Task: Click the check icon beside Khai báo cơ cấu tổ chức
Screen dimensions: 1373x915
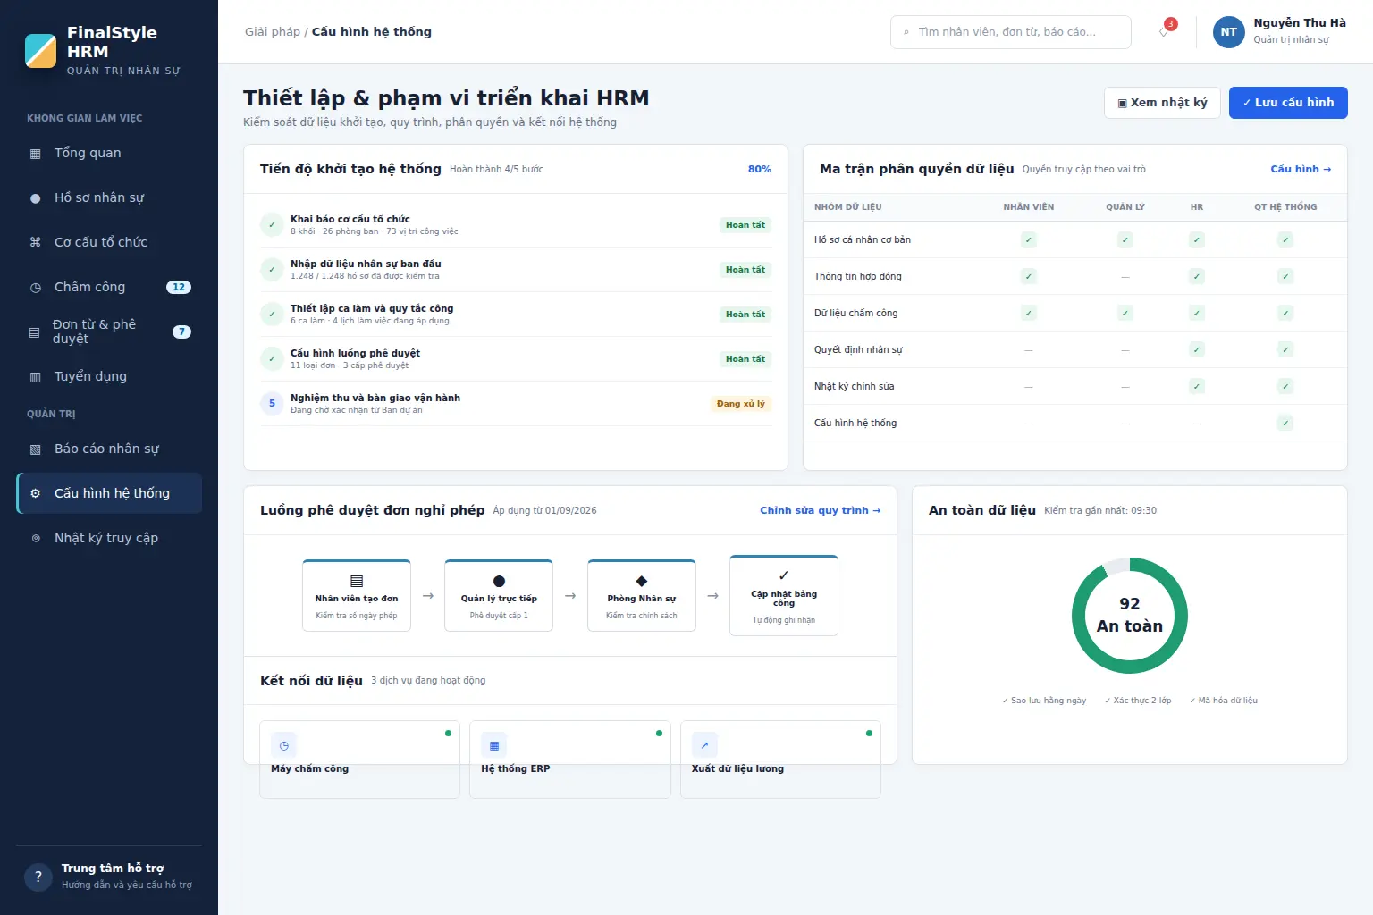Action: pyautogui.click(x=273, y=225)
